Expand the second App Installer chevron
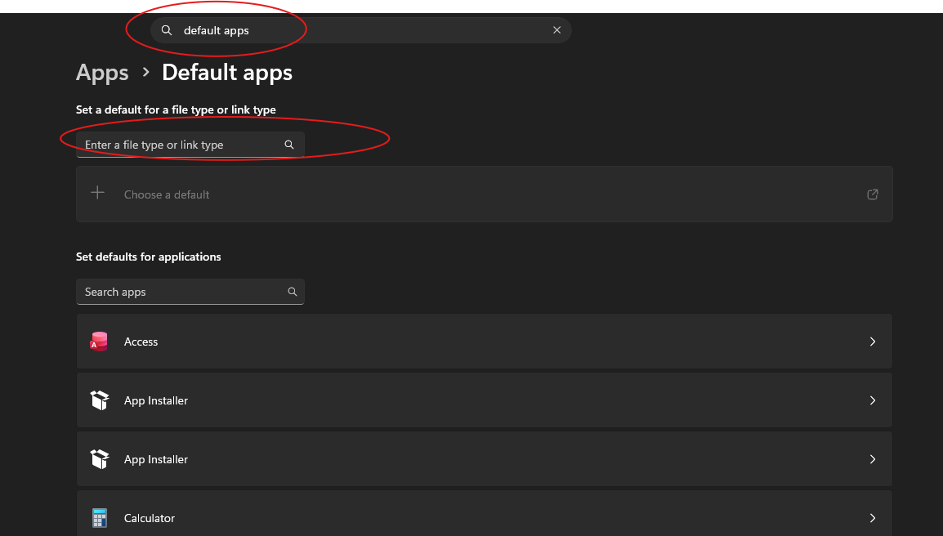The height and width of the screenshot is (536, 943). pos(873,459)
